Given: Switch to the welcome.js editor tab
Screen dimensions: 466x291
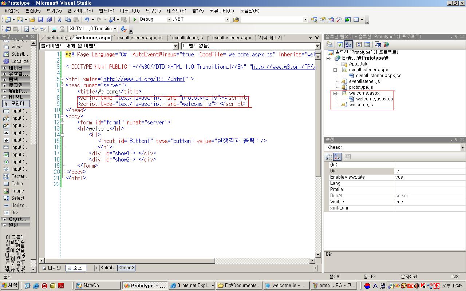Looking at the screenshot, I should 58,38.
